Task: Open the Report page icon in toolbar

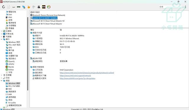Action: pos(9,7)
